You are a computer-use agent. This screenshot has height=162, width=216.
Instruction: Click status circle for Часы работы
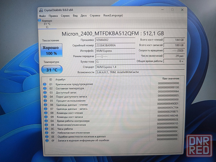pos(46,129)
